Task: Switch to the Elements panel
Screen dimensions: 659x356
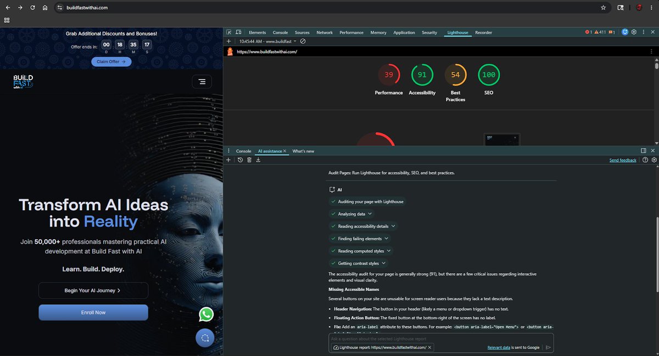Action: click(x=257, y=32)
